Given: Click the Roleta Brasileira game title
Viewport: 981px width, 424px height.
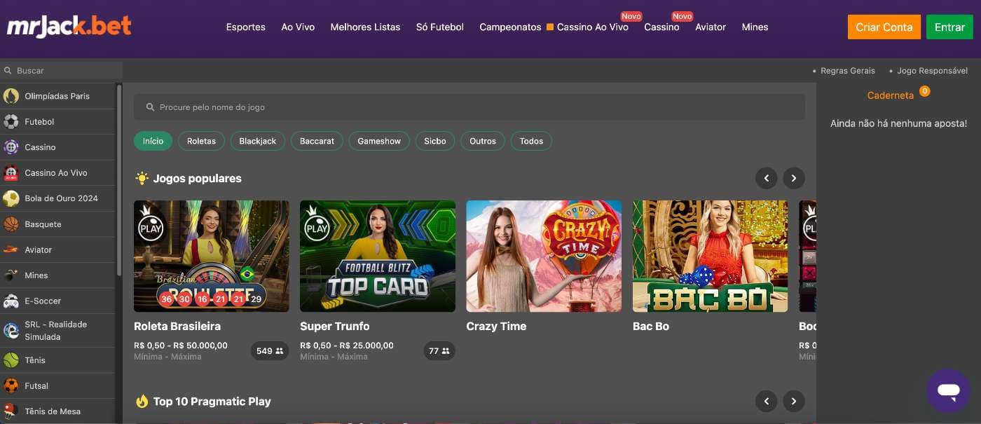Looking at the screenshot, I should coord(177,327).
